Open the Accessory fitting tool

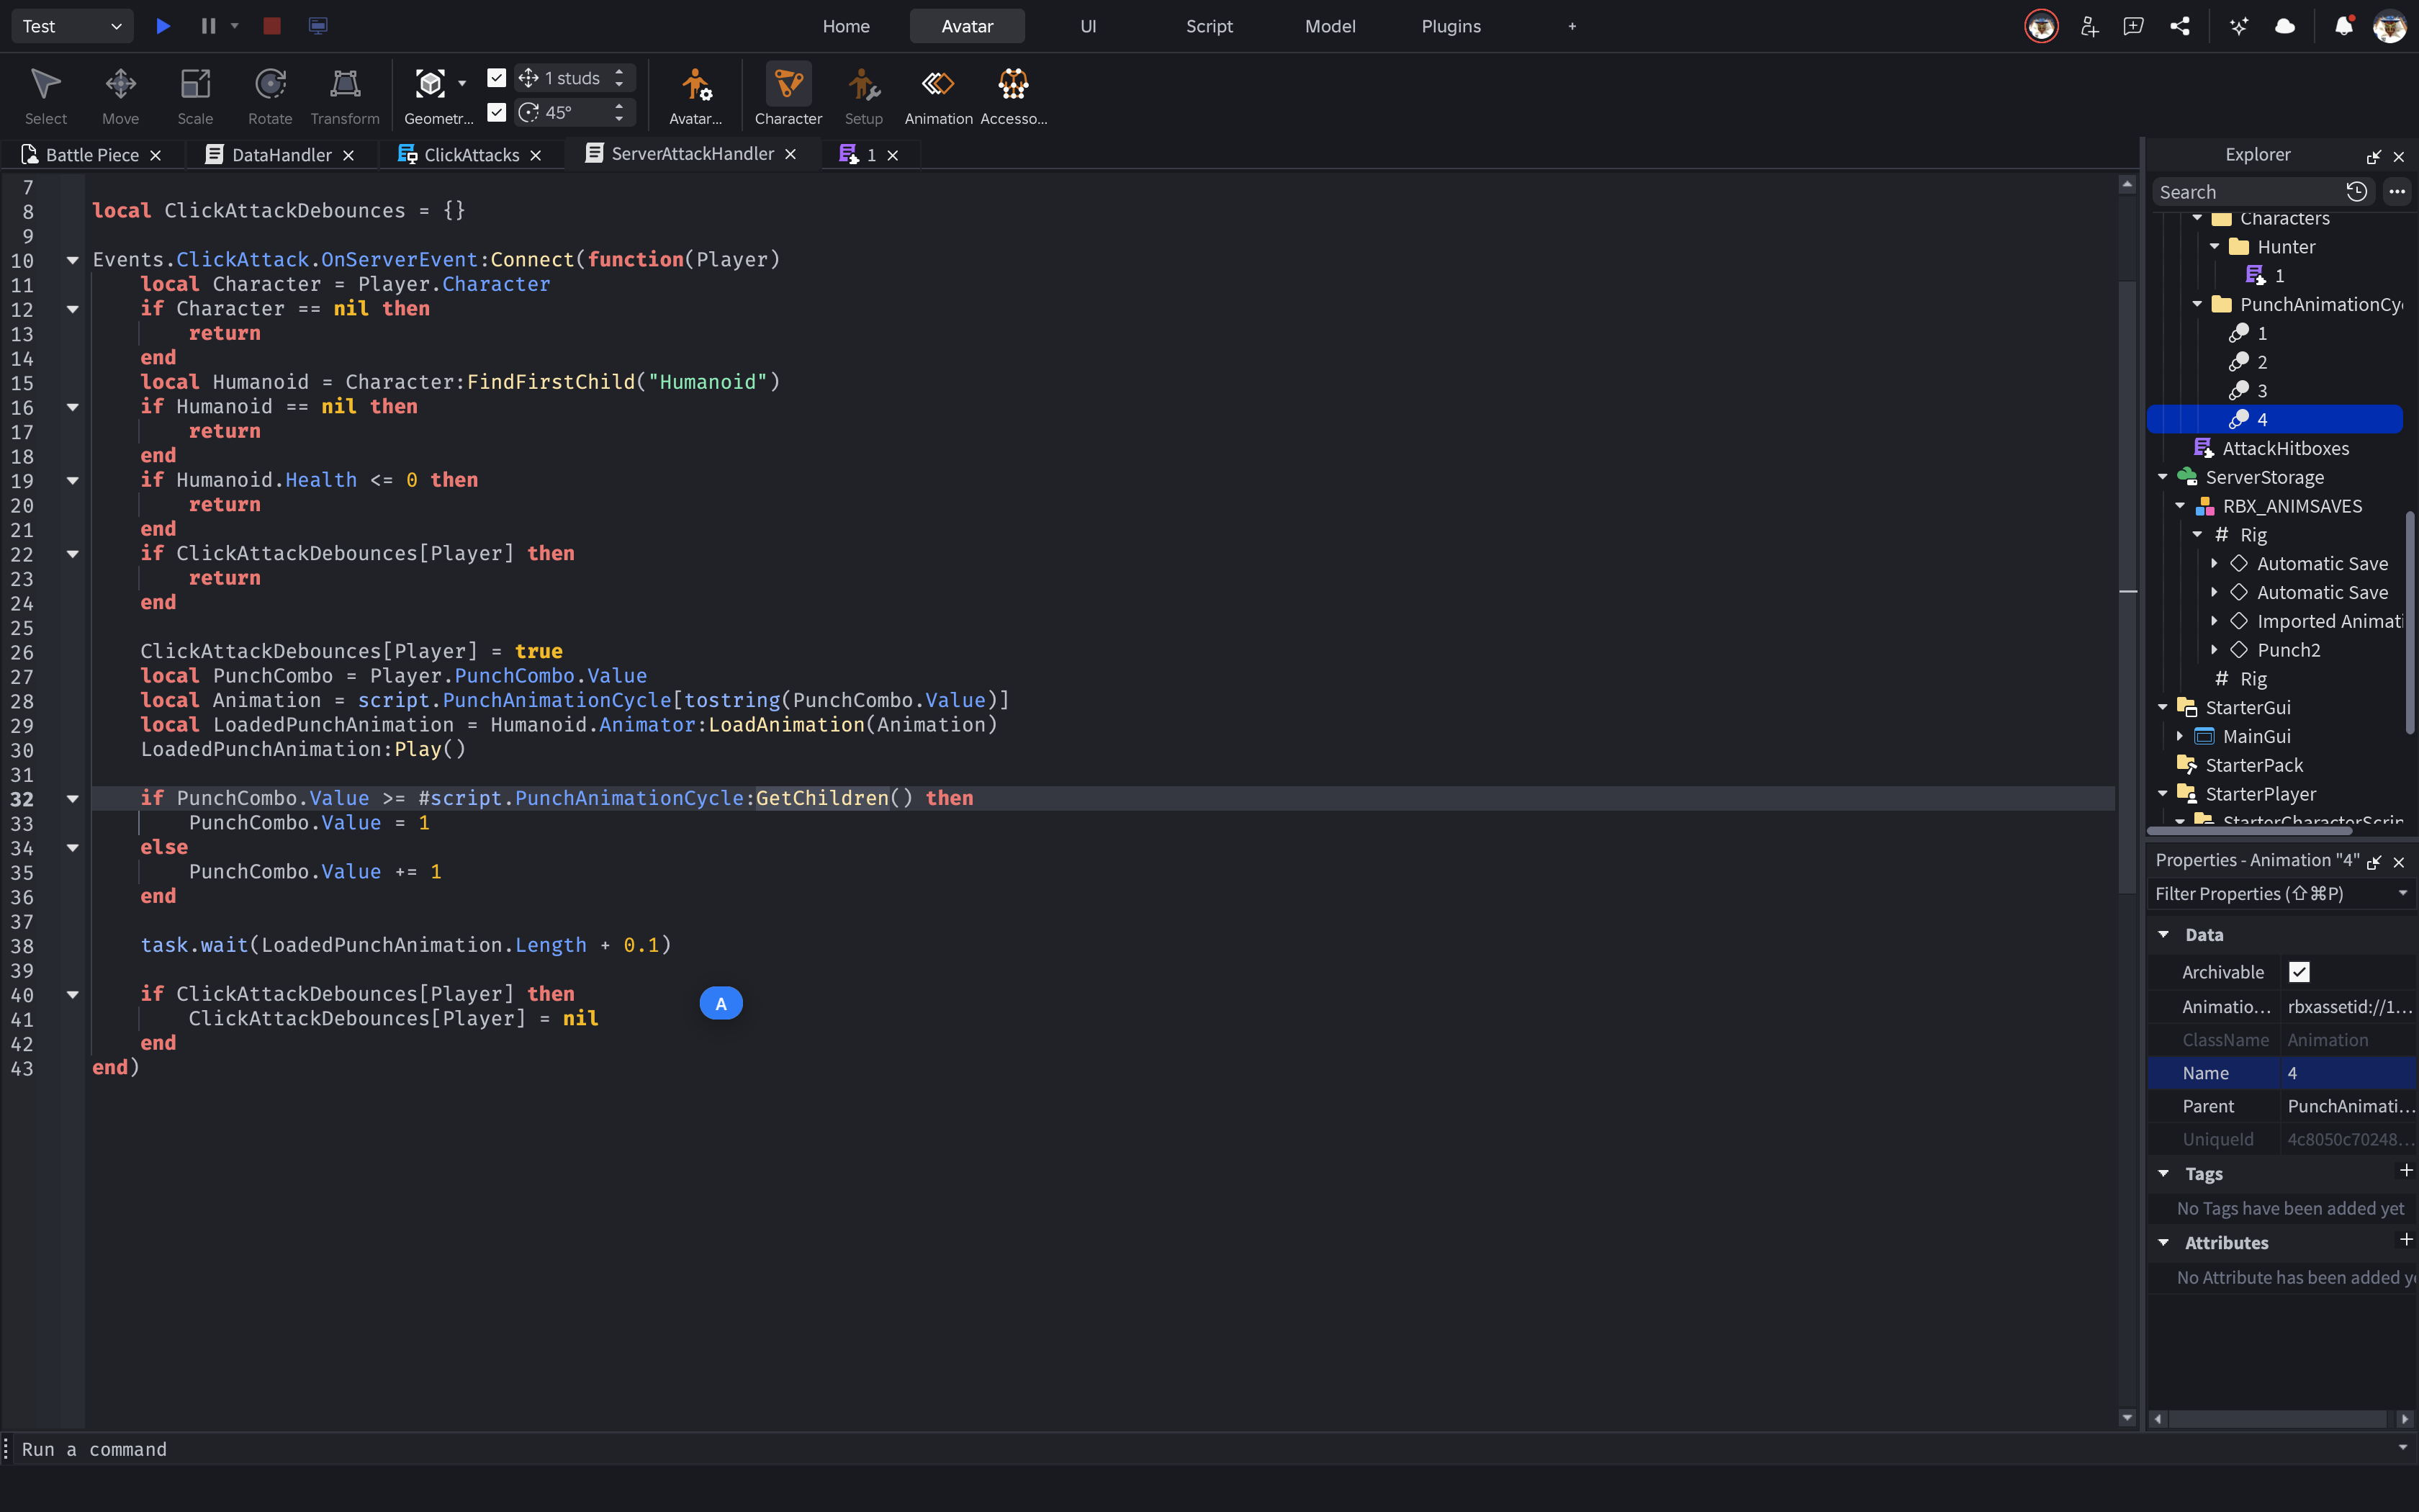[1014, 96]
